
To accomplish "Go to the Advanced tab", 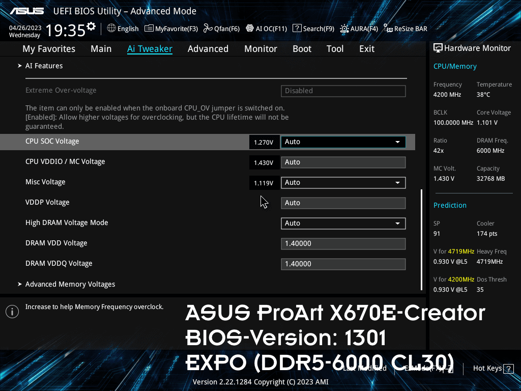I will pos(208,49).
